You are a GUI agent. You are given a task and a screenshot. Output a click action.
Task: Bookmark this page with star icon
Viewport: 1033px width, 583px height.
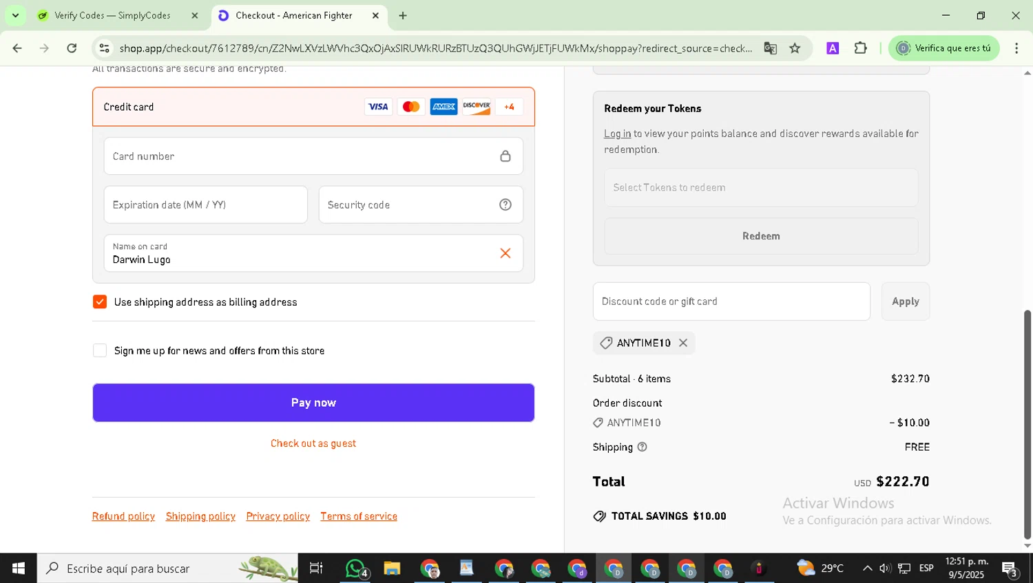click(795, 48)
